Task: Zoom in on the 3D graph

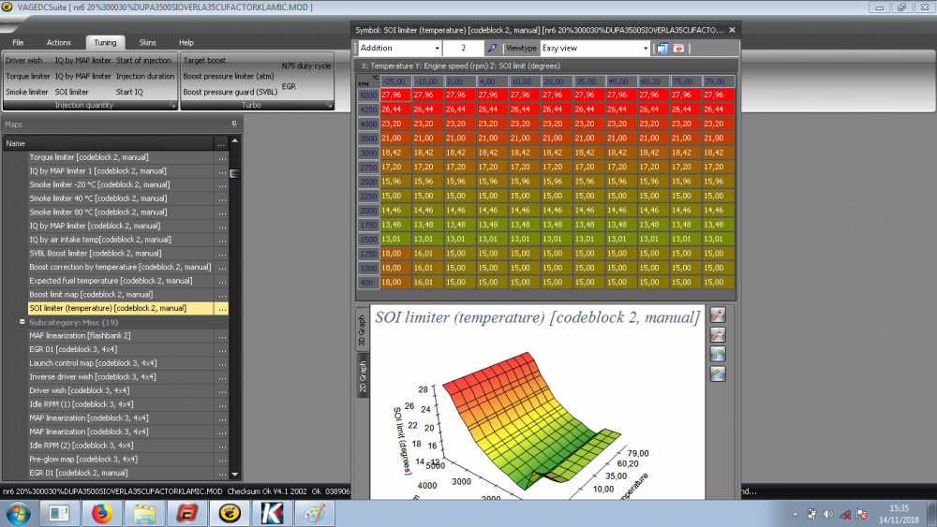Action: tap(718, 315)
